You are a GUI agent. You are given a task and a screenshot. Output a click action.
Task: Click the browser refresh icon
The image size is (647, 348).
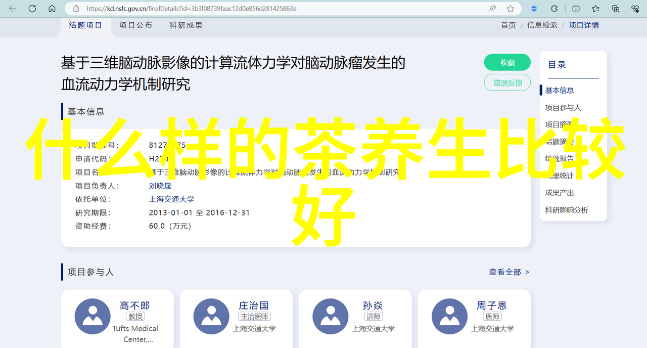[x=32, y=9]
